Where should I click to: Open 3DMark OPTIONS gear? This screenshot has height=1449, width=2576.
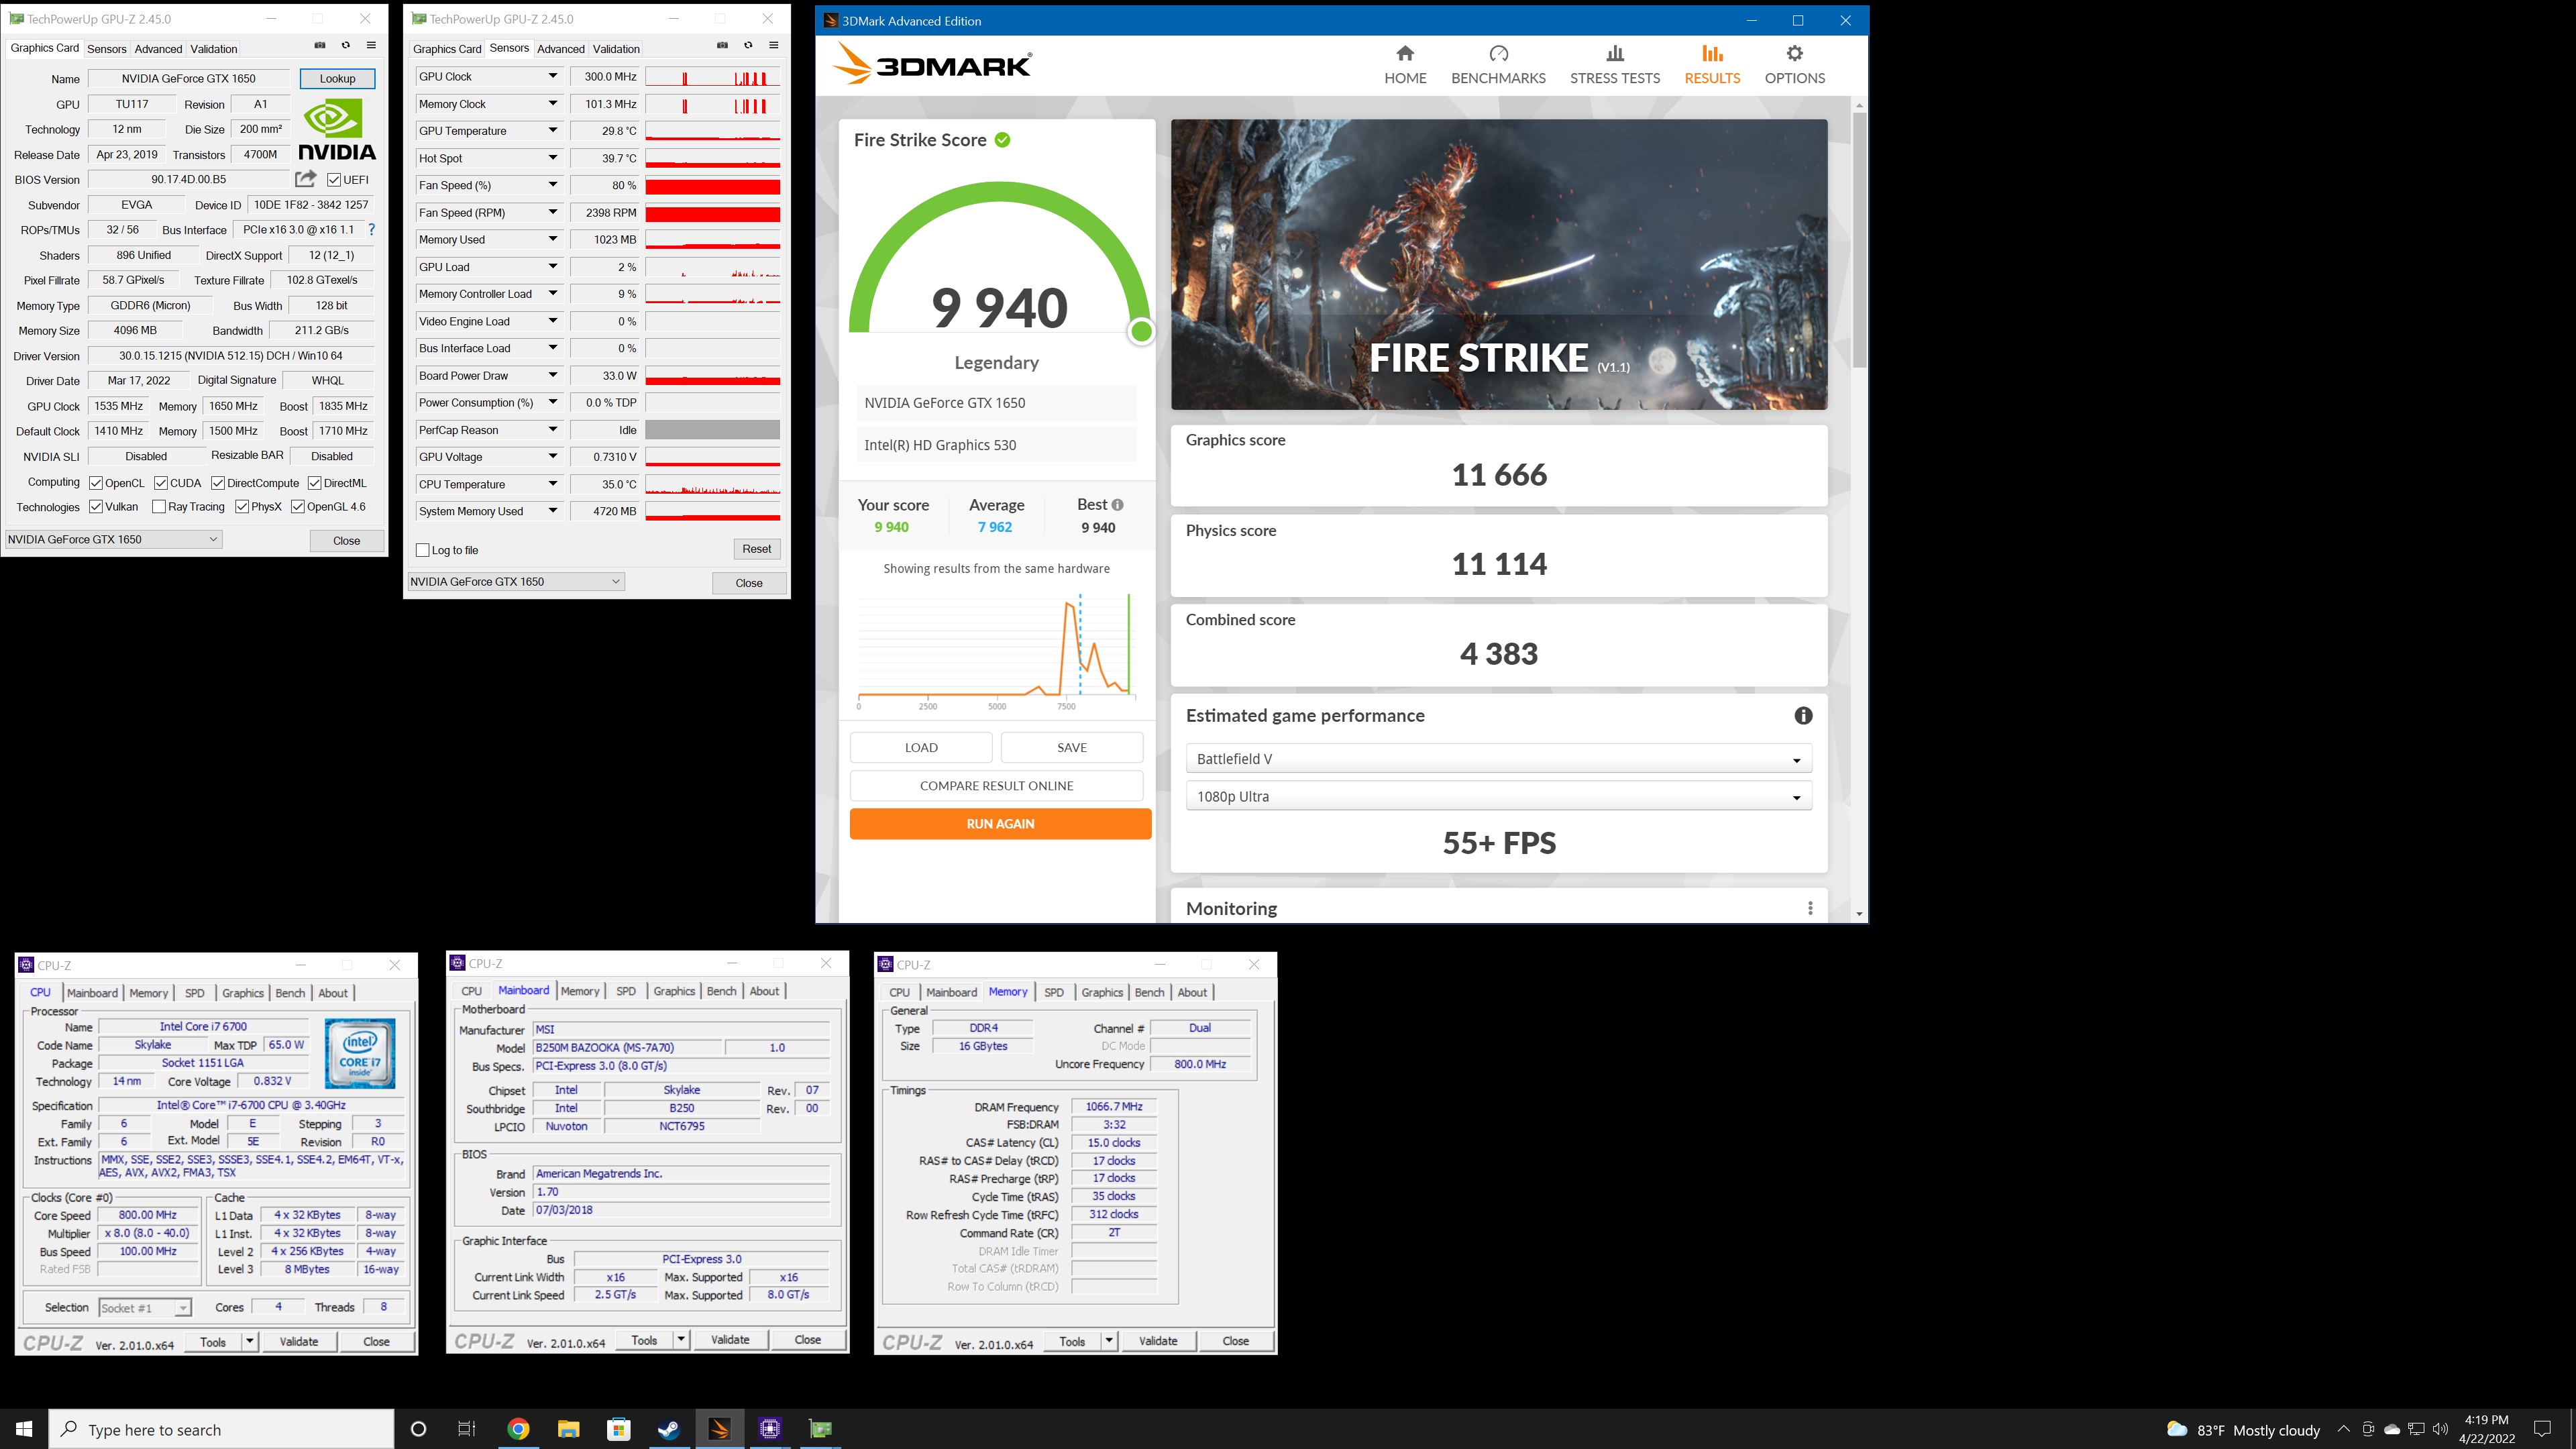pos(1794,65)
